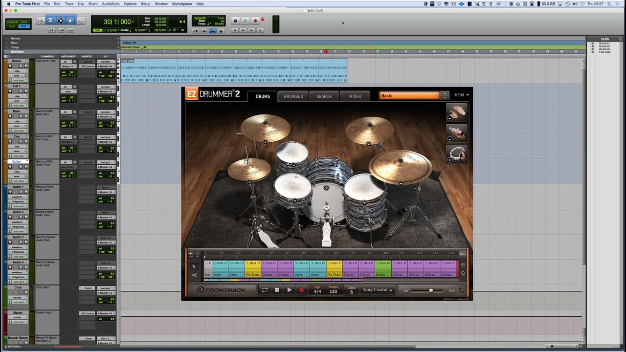Image resolution: width=626 pixels, height=352 pixels.
Task: Click undo arrow in EZdrummer song track
Action: click(x=191, y=255)
